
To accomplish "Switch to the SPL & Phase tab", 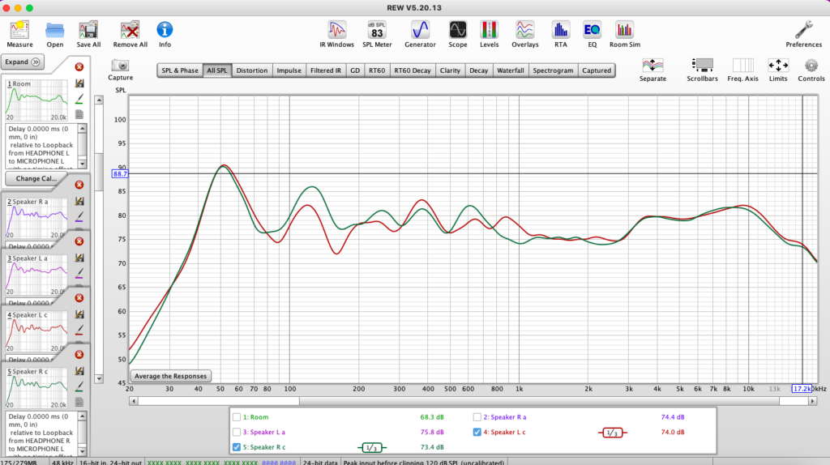I will (180, 70).
